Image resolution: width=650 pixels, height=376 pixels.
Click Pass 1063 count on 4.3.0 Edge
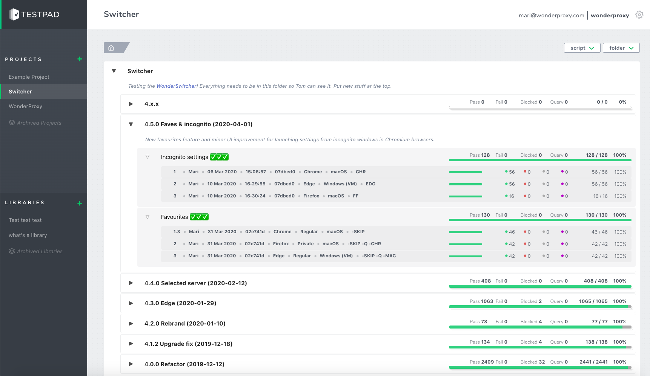point(481,301)
